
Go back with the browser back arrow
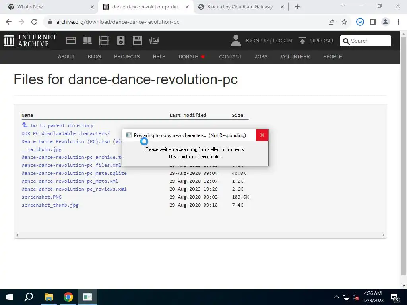(x=9, y=22)
